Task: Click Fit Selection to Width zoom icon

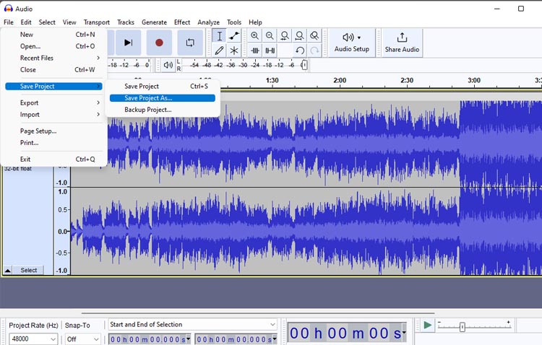Action: 285,35
